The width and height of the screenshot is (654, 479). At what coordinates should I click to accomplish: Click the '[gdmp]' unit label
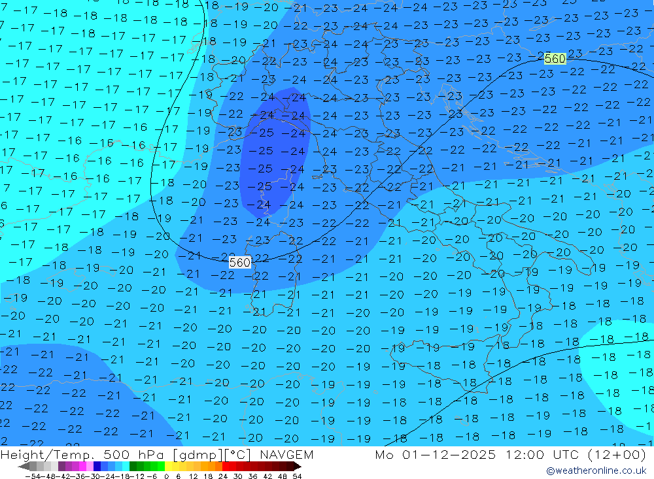[x=198, y=455]
